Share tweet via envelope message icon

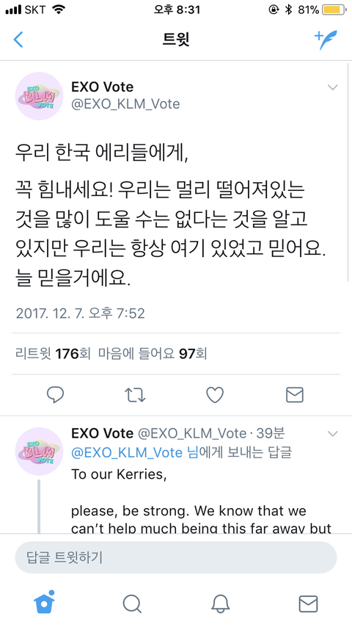(x=295, y=395)
